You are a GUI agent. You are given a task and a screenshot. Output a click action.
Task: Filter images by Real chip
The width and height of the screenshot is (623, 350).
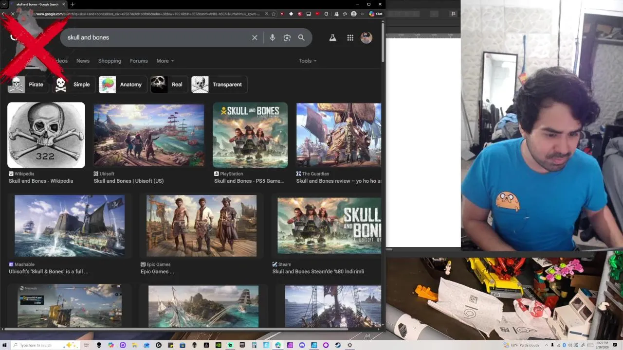168,85
